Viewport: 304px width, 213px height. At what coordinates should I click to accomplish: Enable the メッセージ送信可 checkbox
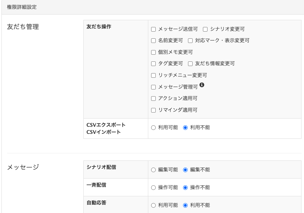[x=153, y=29]
